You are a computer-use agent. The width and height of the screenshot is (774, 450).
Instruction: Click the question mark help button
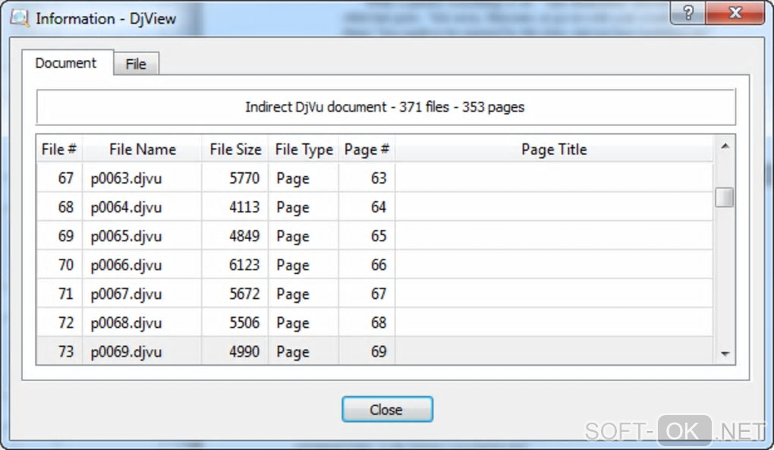(688, 12)
